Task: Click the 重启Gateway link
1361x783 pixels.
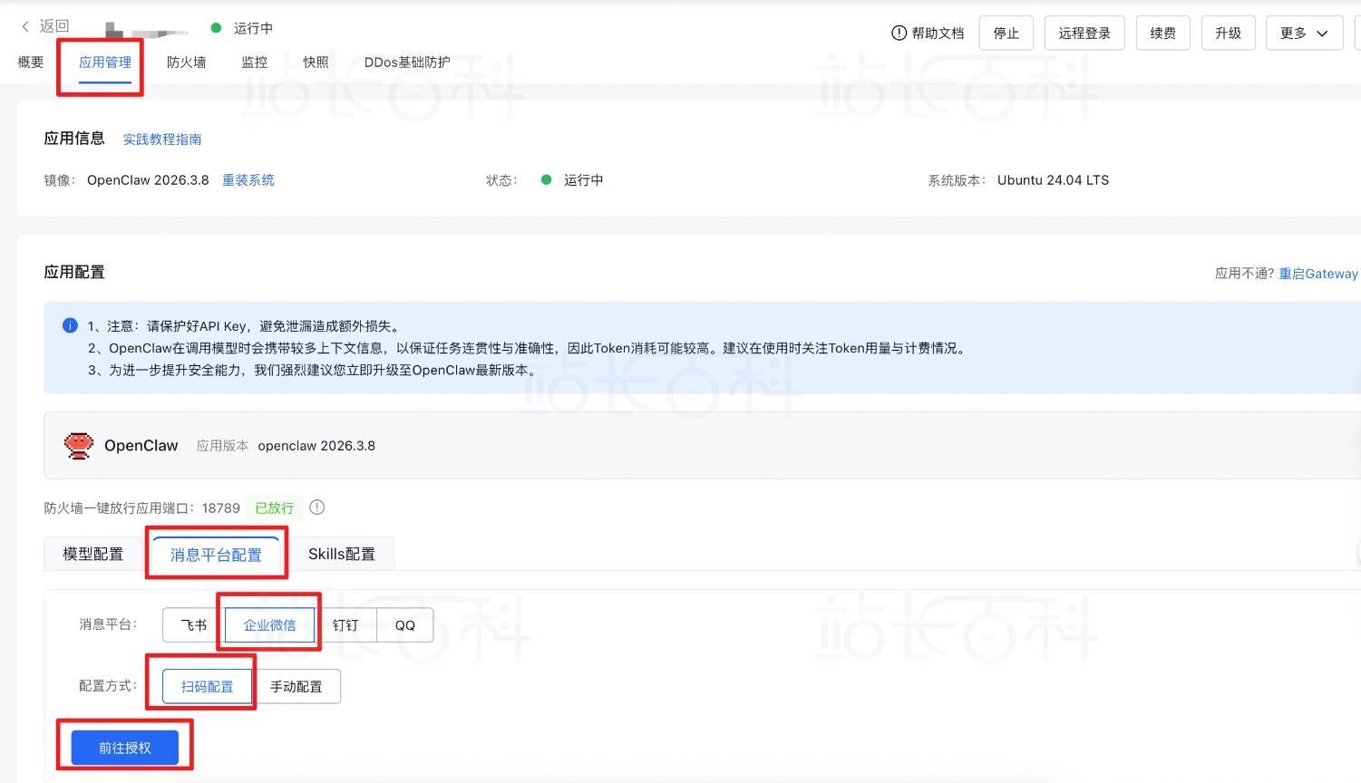Action: click(1318, 273)
